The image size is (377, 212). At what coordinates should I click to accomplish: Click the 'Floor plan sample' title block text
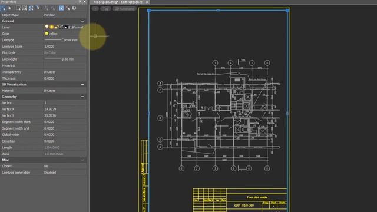[x=257, y=197]
